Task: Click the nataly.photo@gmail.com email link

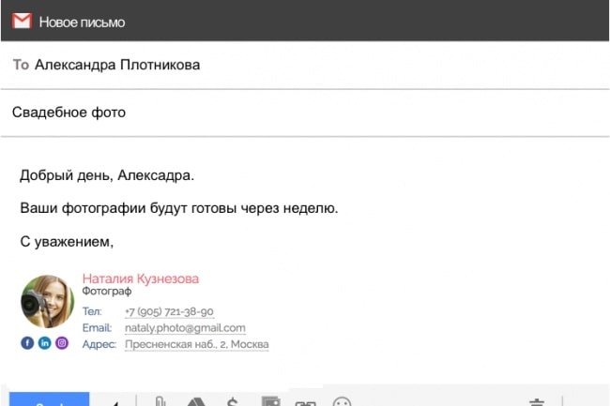Action: 185,328
